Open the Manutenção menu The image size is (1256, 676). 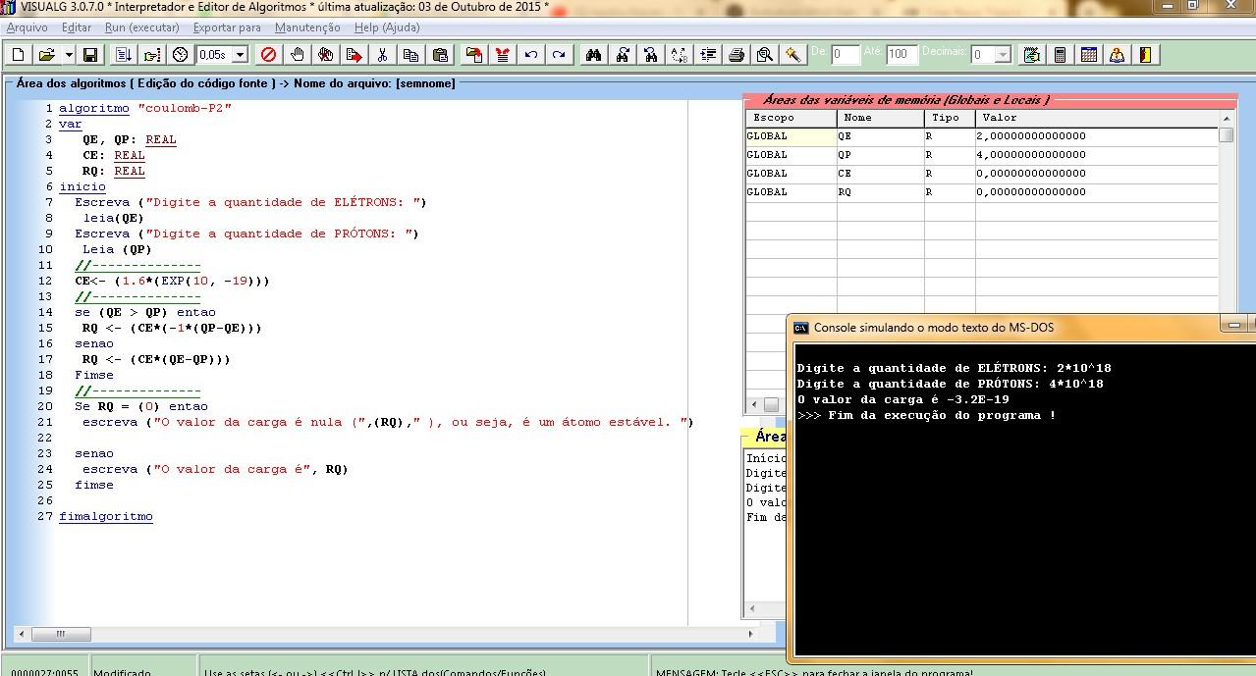click(x=307, y=27)
